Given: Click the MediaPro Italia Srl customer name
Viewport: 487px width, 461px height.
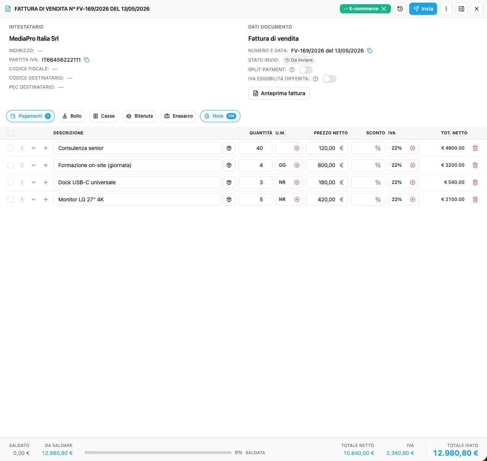Looking at the screenshot, I should (34, 38).
